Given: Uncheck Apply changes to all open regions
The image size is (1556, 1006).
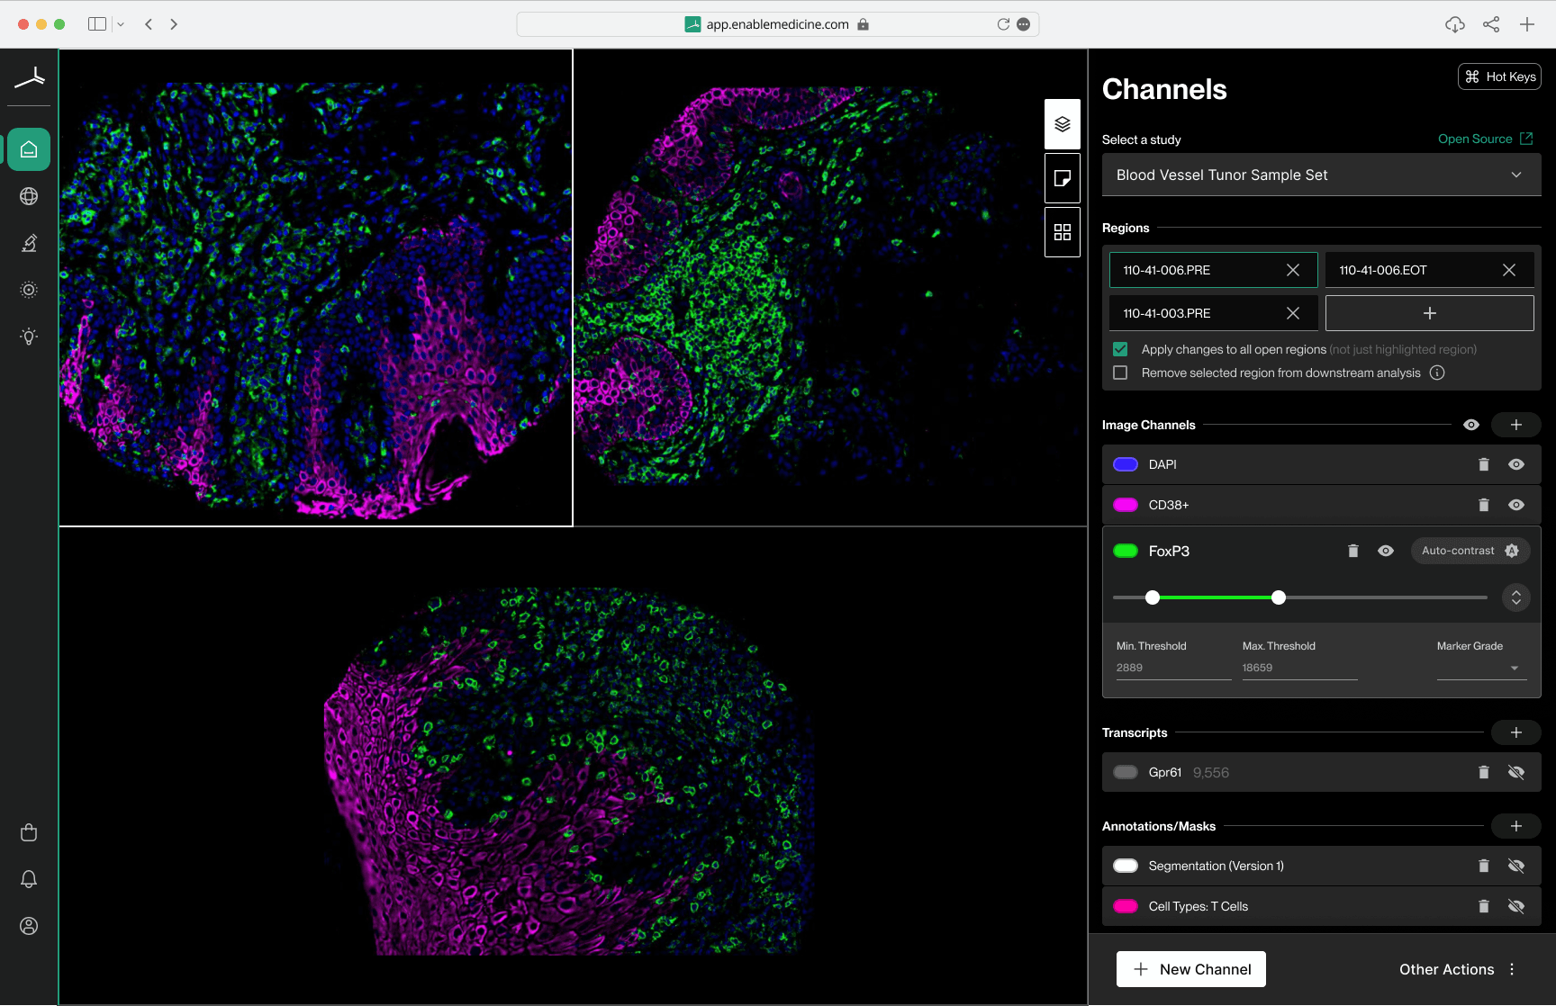Looking at the screenshot, I should pos(1120,349).
